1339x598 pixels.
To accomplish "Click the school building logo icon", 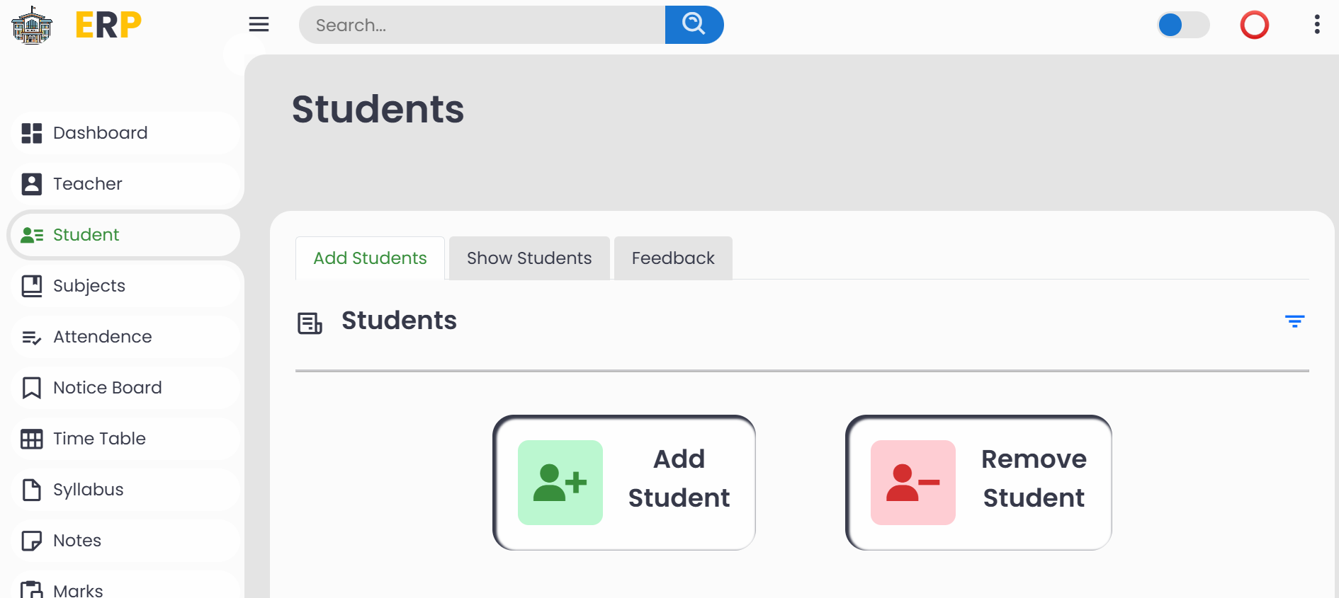I will click(x=32, y=25).
